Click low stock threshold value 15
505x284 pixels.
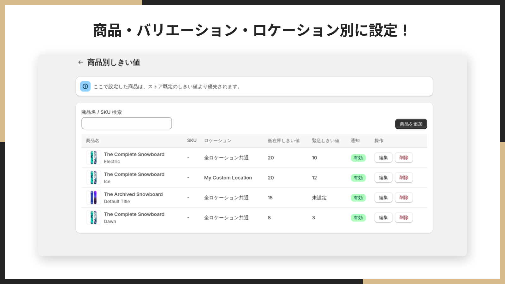tap(270, 198)
